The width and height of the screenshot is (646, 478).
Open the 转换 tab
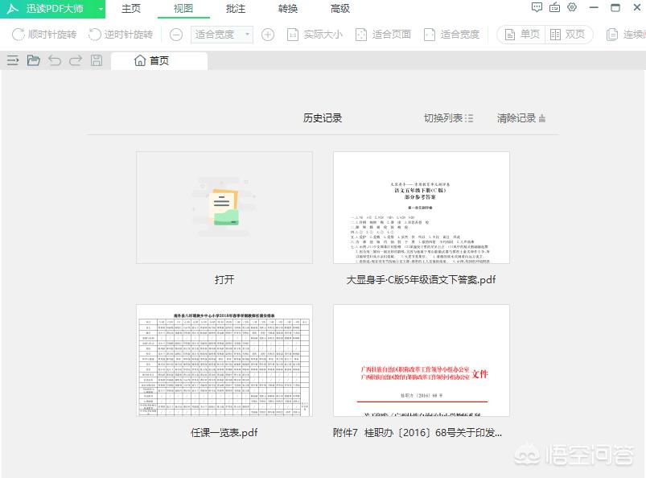coord(288,9)
